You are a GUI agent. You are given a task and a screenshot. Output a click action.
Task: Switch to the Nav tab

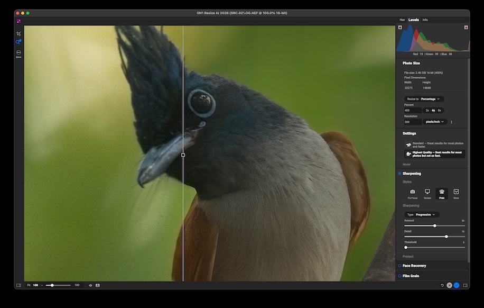pos(402,20)
